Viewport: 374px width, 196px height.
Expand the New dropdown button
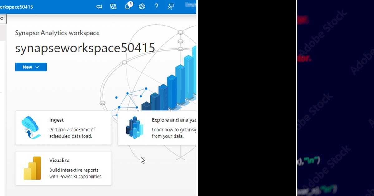(31, 67)
